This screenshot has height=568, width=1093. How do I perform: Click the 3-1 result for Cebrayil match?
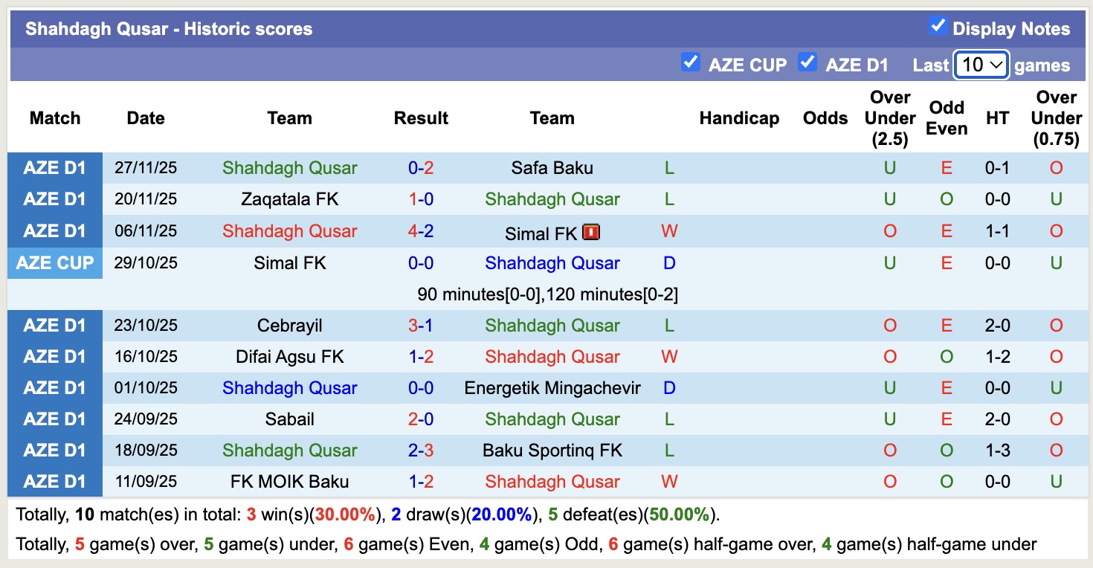point(421,326)
